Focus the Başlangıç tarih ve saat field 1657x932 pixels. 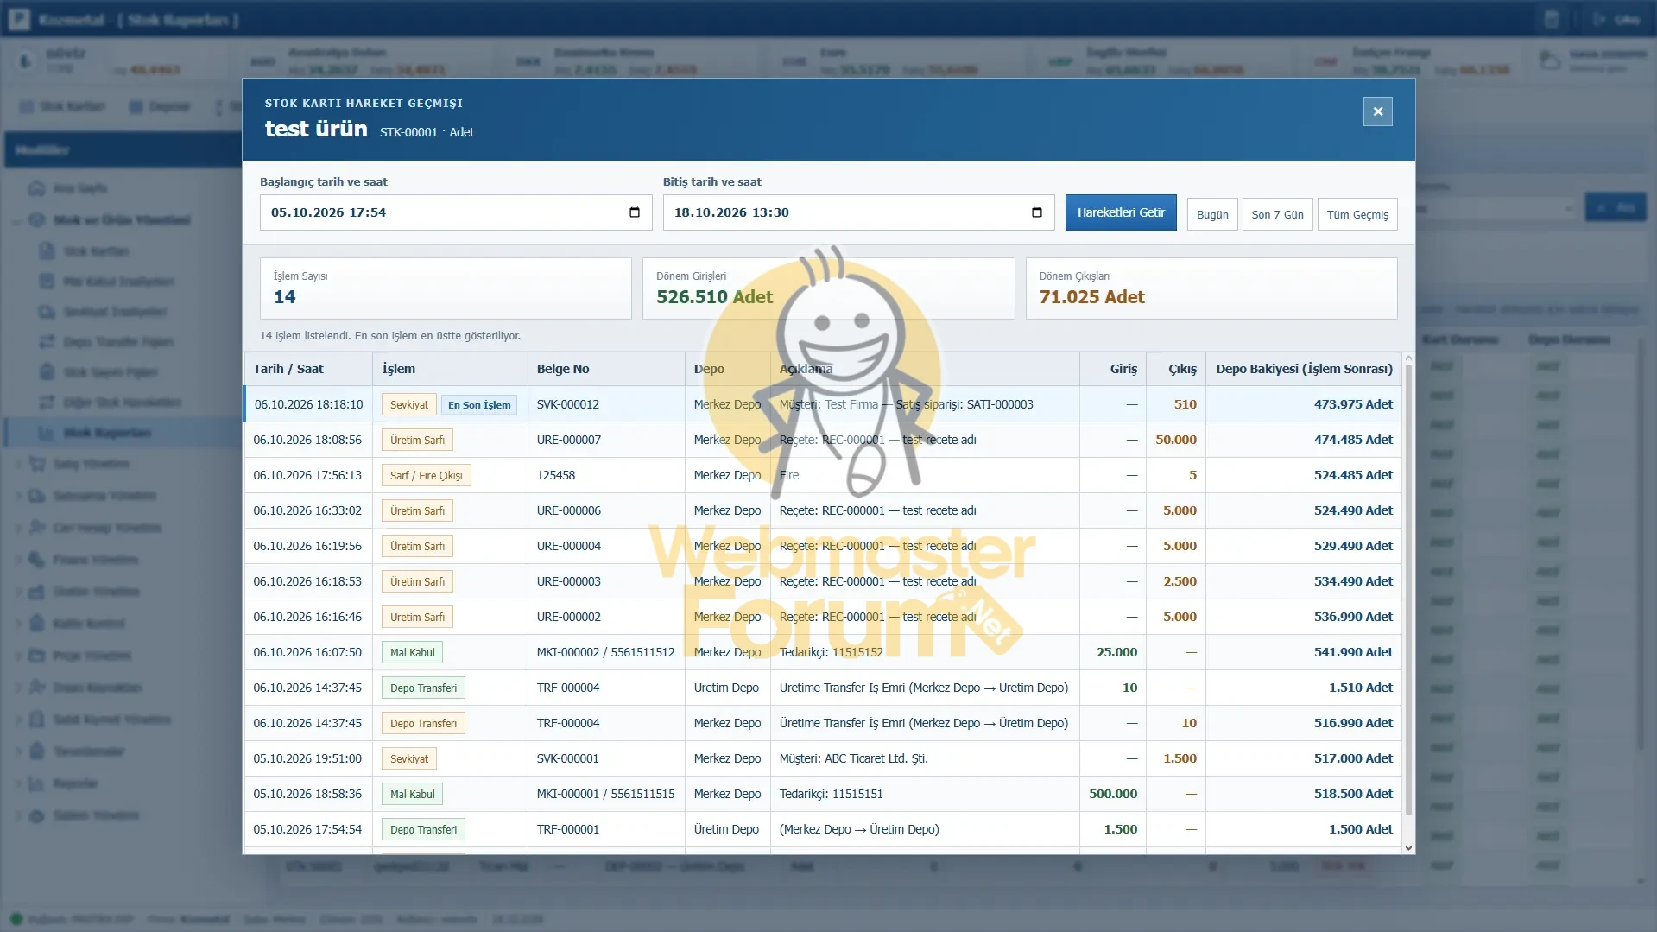pos(456,212)
